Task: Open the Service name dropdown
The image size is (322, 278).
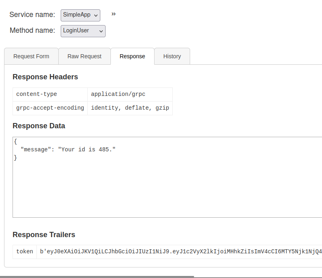Action: 80,15
